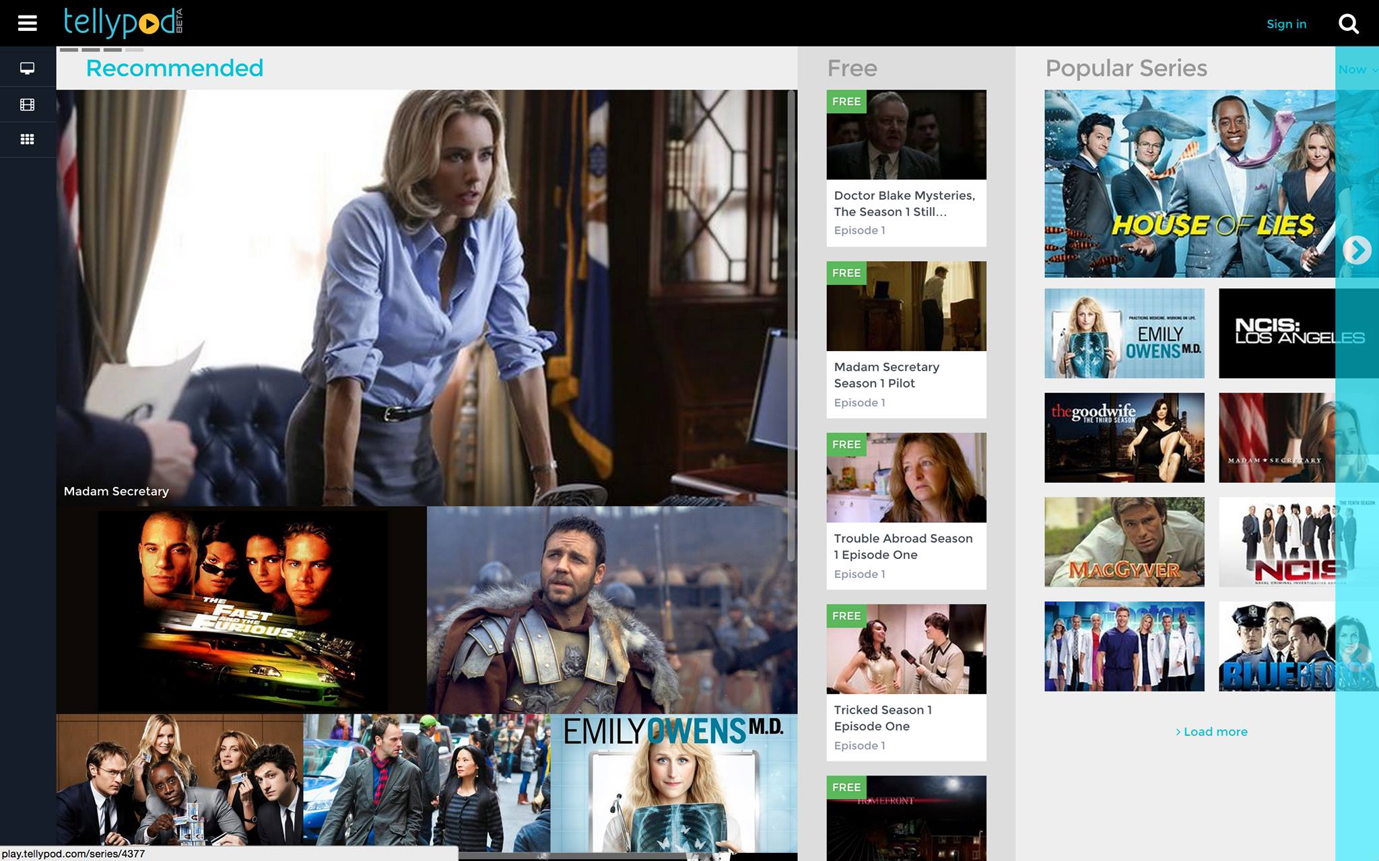Open The Fast and the Furious poster
This screenshot has width=1379, height=861.
[x=241, y=609]
